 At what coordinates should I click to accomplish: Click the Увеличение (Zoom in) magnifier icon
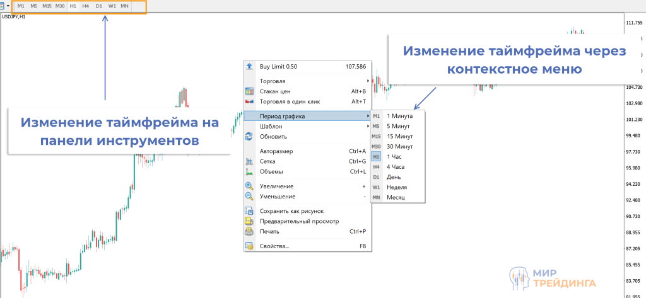[x=249, y=186]
